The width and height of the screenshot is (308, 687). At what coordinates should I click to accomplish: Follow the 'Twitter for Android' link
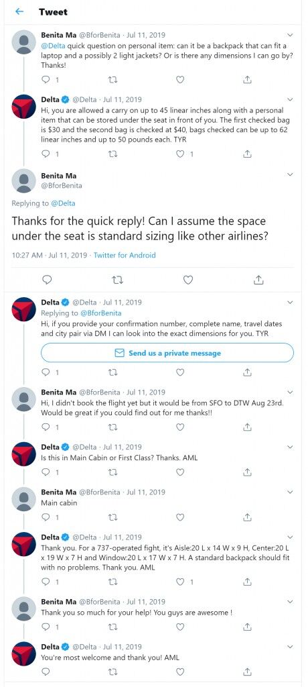[x=125, y=254]
